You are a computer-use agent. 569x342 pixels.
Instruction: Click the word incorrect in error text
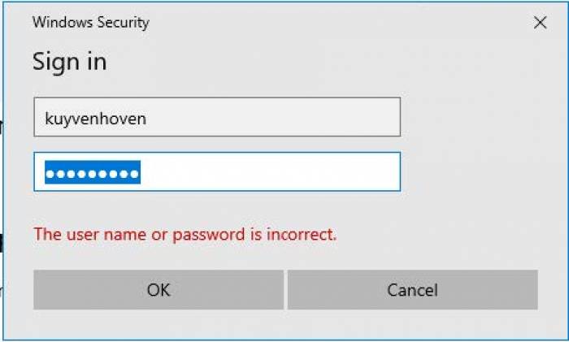(x=302, y=234)
